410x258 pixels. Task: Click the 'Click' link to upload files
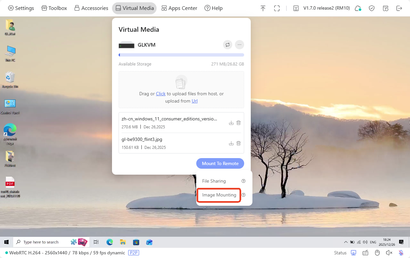coord(161,94)
